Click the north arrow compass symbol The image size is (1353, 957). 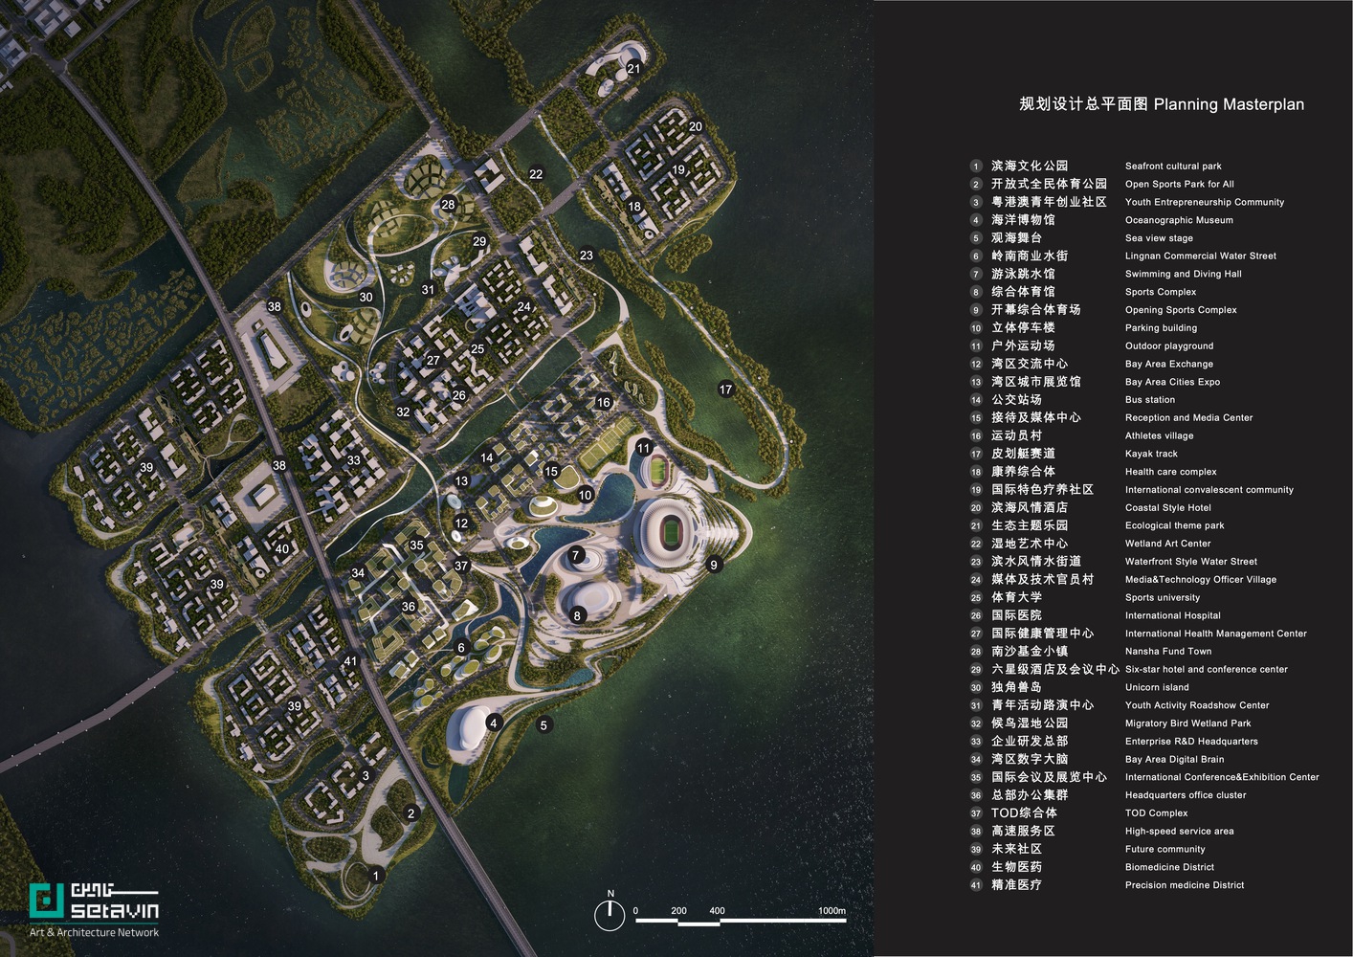610,914
